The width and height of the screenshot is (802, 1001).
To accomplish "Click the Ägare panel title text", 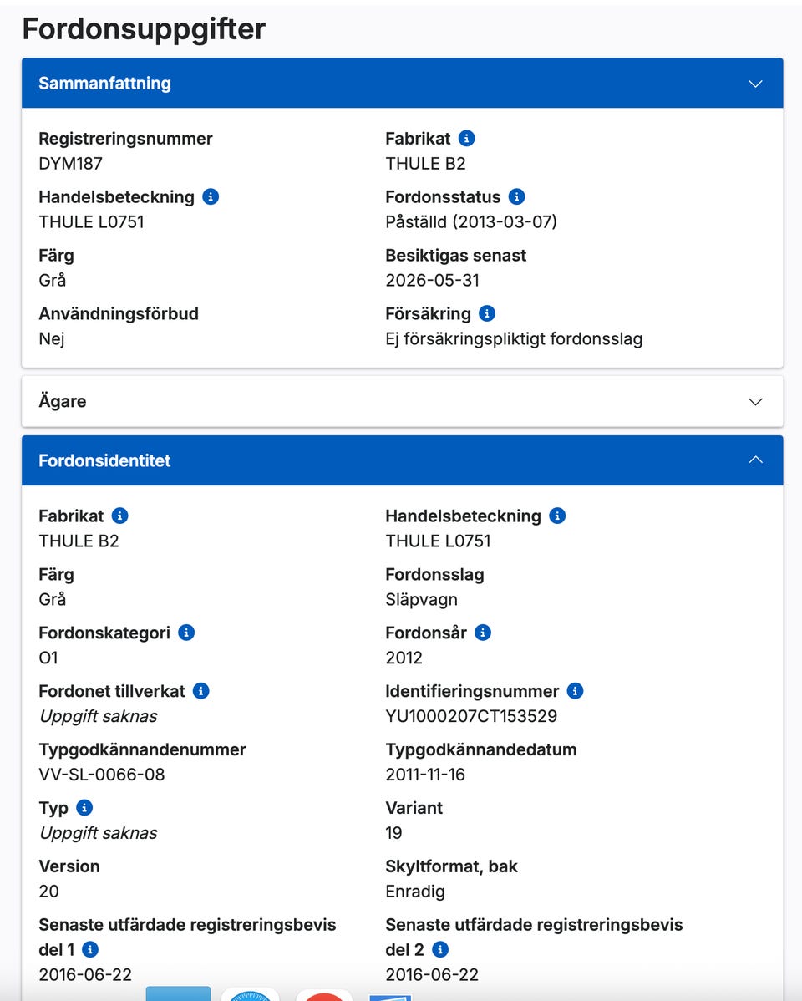I will click(63, 402).
